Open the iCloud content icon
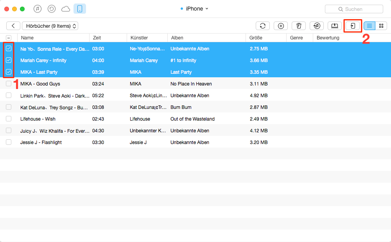 pyautogui.click(x=66, y=9)
